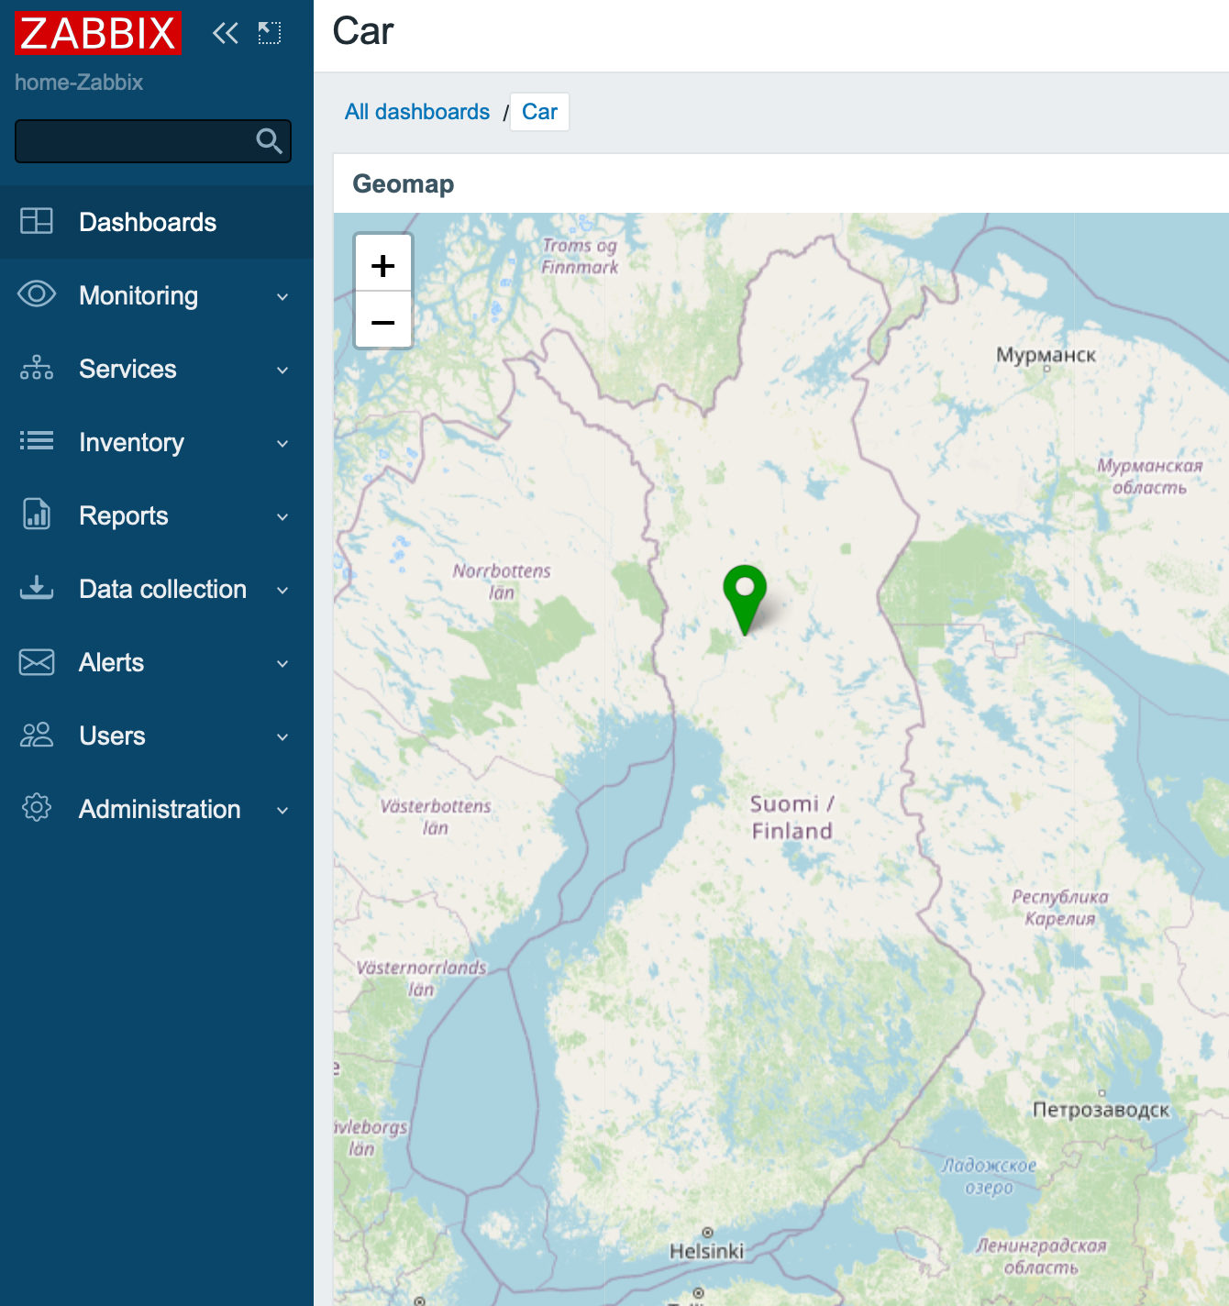Click the Services hierarchy icon
1229x1306 pixels.
(x=37, y=368)
